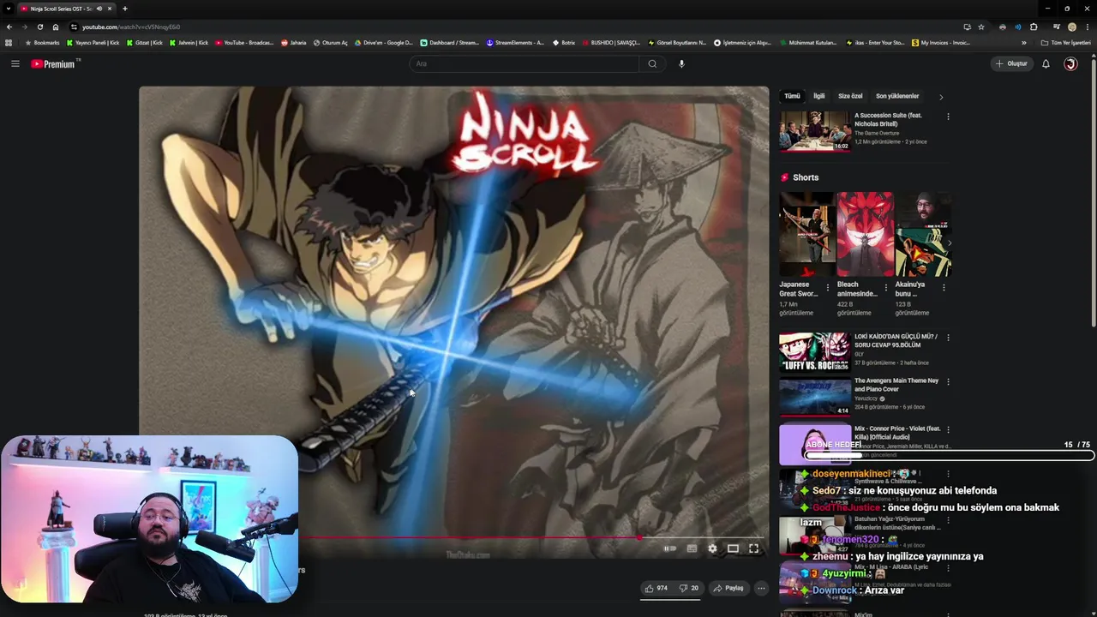Close the Ninja Scroll Series OST tab
1097x617 pixels.
pyautogui.click(x=110, y=9)
